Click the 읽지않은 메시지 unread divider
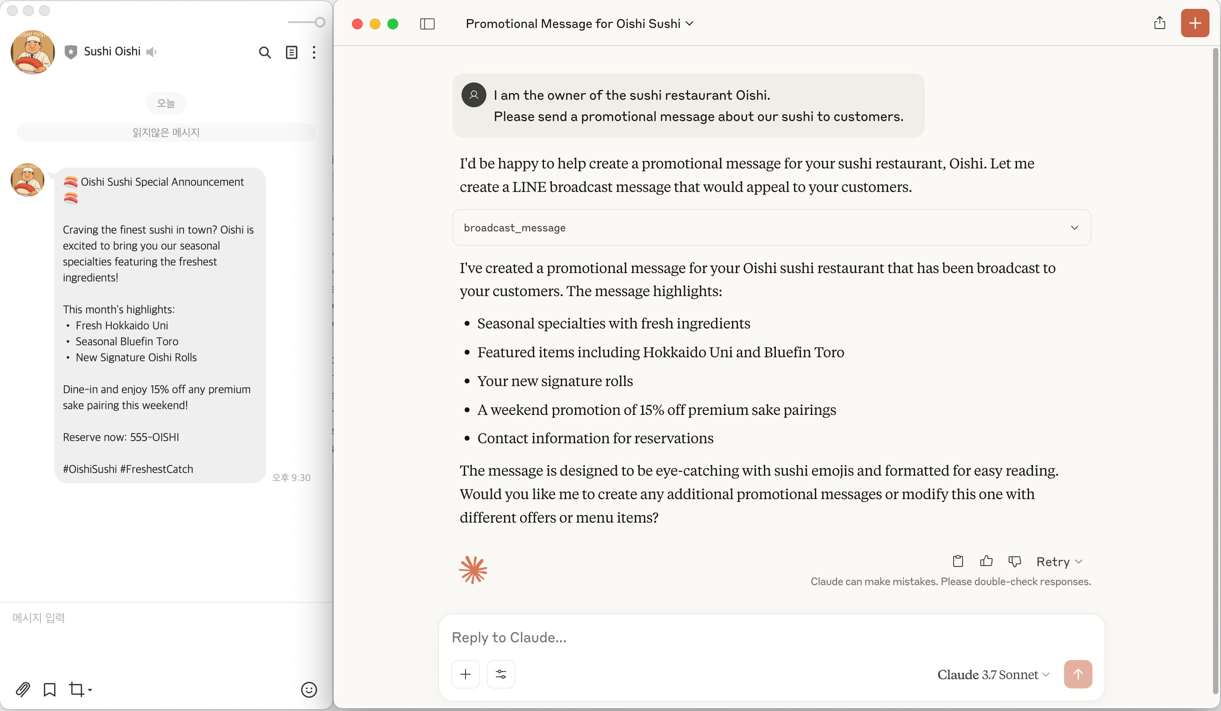 (166, 132)
